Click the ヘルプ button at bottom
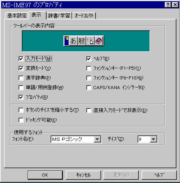 click(159, 175)
